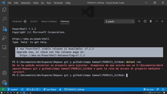Click the VS Code logo in title bar
Image resolution: width=167 pixels, height=94 pixels.
(3, 3)
